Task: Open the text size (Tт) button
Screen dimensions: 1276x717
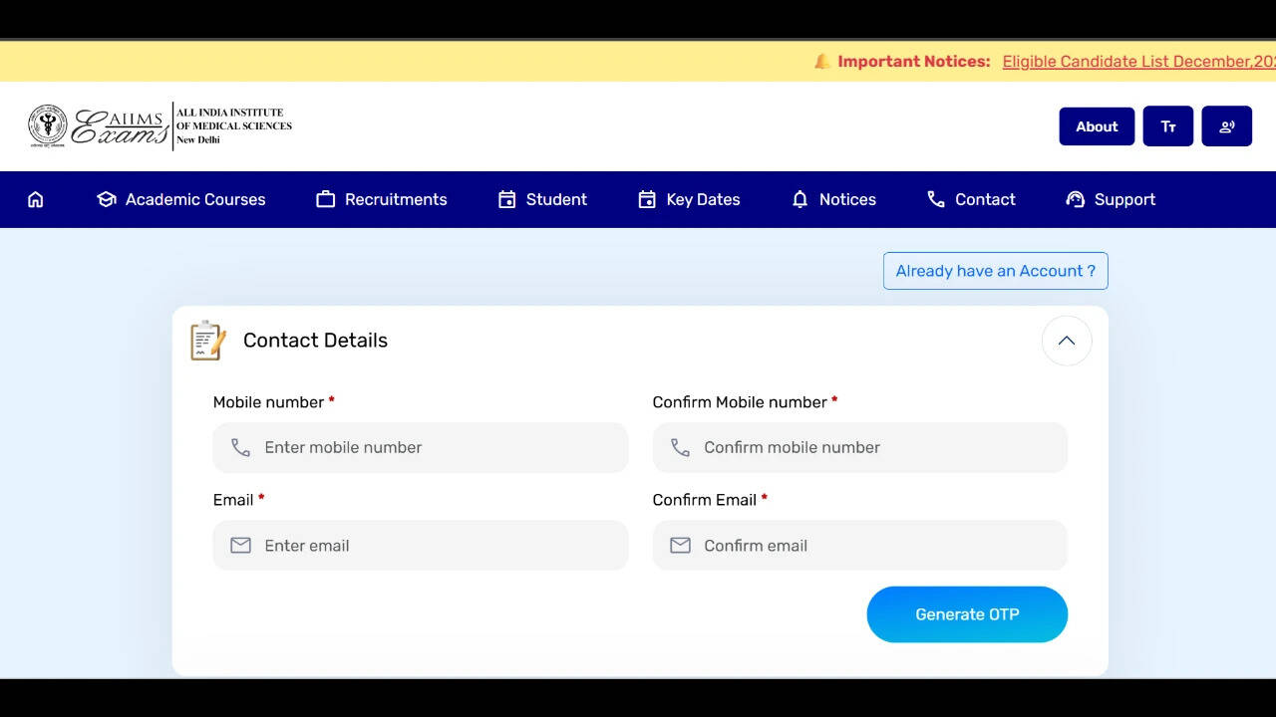Action: 1168,126
